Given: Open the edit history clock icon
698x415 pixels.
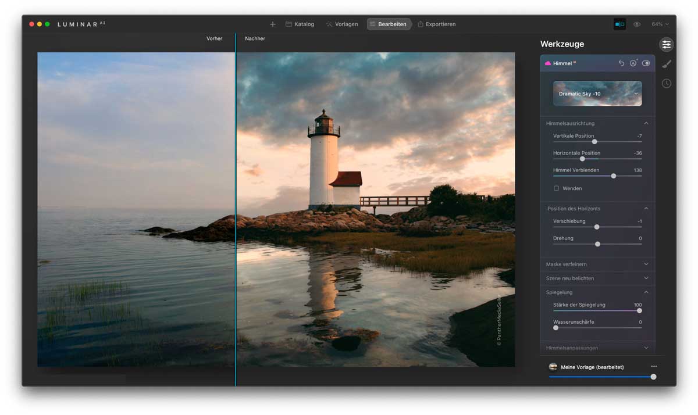Looking at the screenshot, I should click(x=666, y=84).
